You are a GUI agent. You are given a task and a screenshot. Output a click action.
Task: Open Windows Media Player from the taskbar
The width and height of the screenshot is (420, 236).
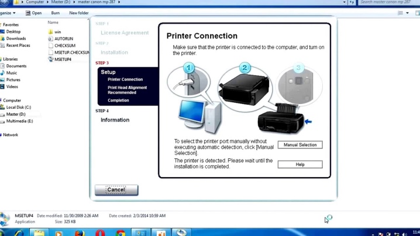tap(58, 233)
